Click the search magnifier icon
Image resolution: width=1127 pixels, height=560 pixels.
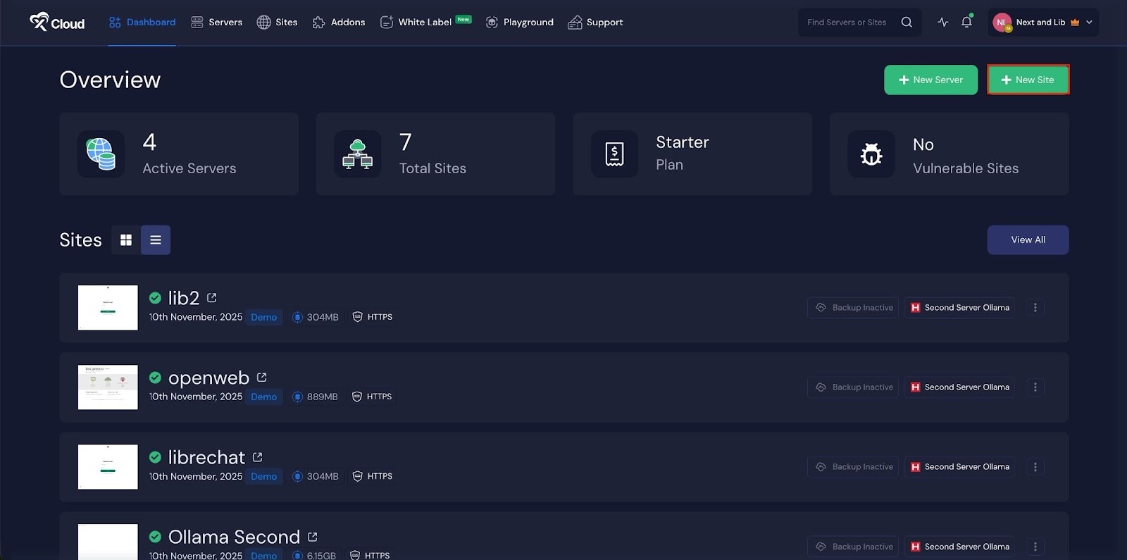click(x=907, y=23)
